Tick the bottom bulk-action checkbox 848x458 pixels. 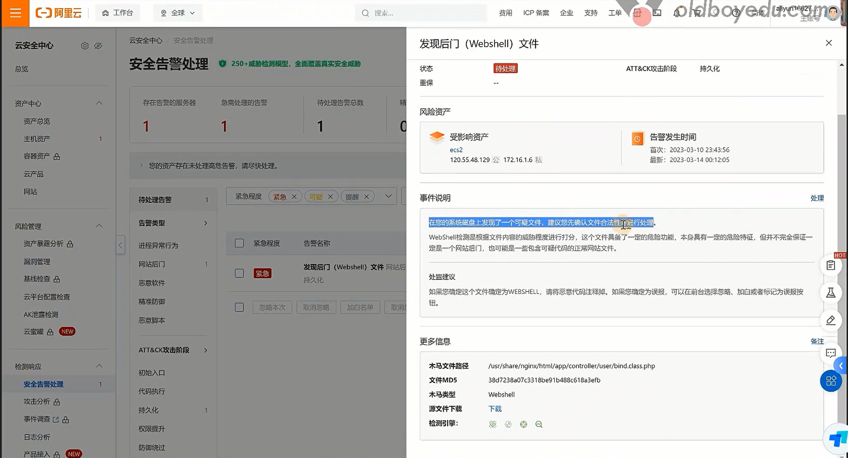(239, 307)
